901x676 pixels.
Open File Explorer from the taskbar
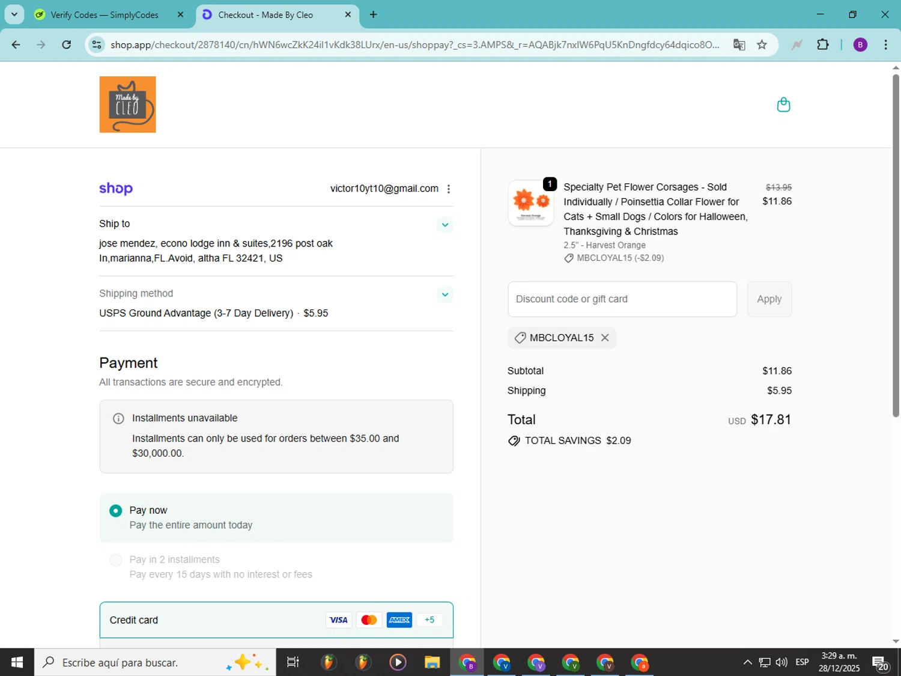click(432, 662)
